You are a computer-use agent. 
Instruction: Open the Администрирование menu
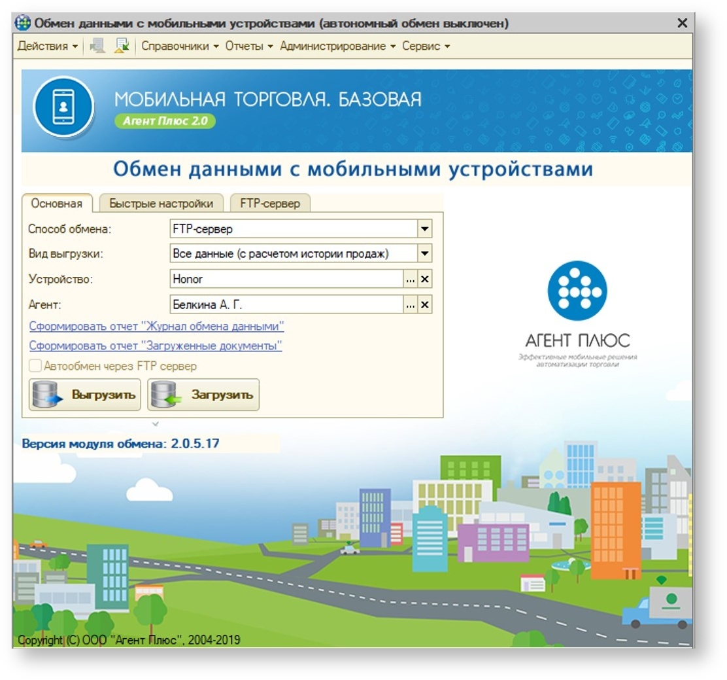(x=337, y=46)
